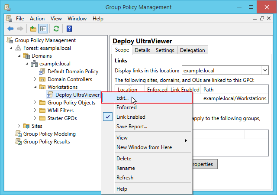
Task: Select Delete in the context menu
Action: click(x=124, y=159)
